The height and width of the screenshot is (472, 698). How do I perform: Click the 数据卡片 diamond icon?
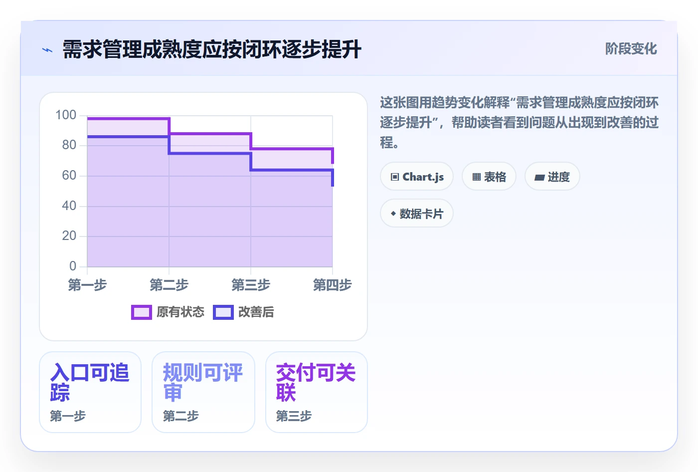[393, 214]
